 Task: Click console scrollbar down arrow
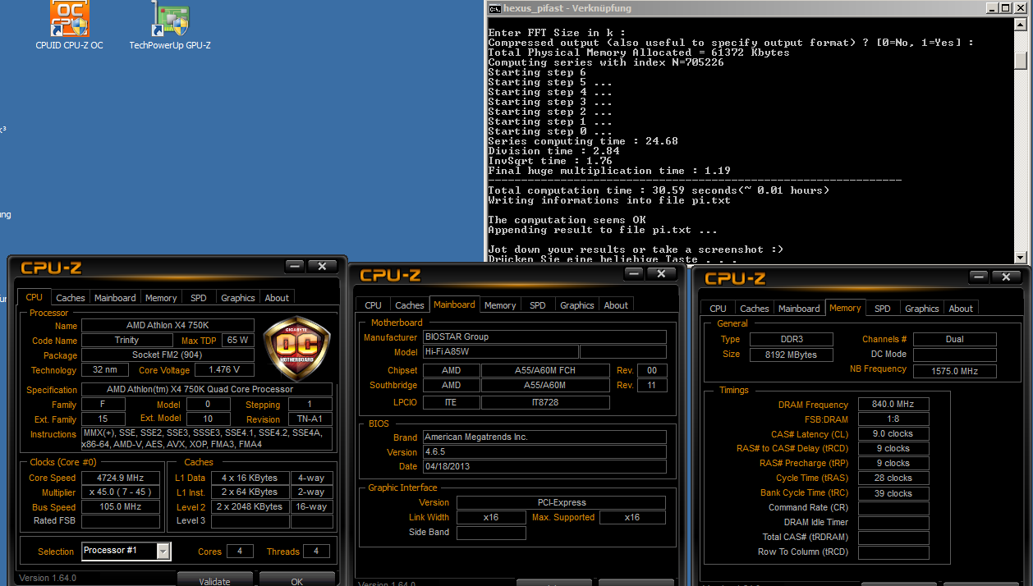pos(1021,257)
